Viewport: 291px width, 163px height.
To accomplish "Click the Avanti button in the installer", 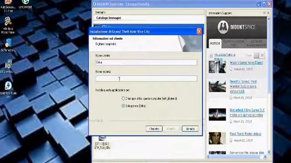I will (171, 129).
